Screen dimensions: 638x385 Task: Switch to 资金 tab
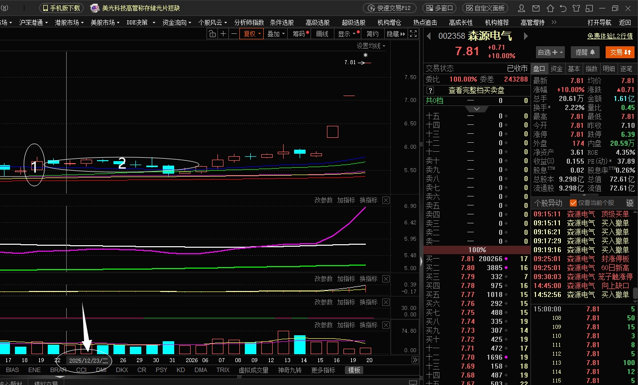click(x=556, y=69)
